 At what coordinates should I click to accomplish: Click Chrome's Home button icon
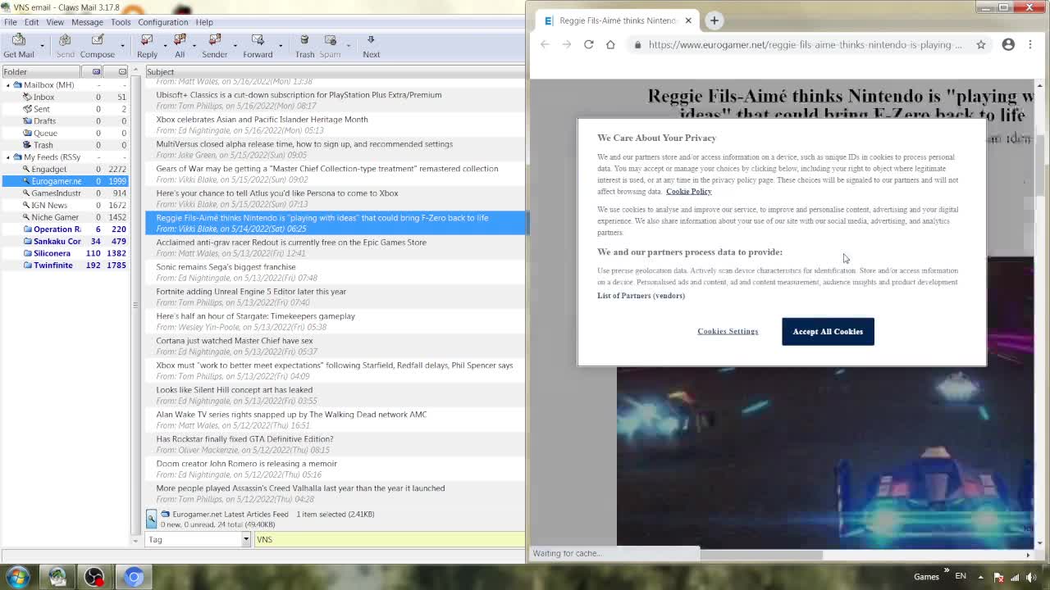coord(610,44)
